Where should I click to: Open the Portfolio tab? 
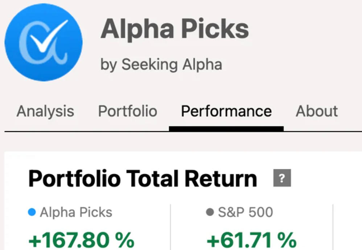click(x=128, y=111)
